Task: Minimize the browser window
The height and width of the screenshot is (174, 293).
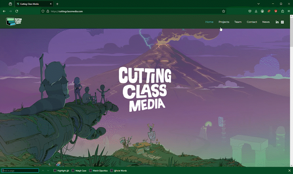Action: point(273,4)
